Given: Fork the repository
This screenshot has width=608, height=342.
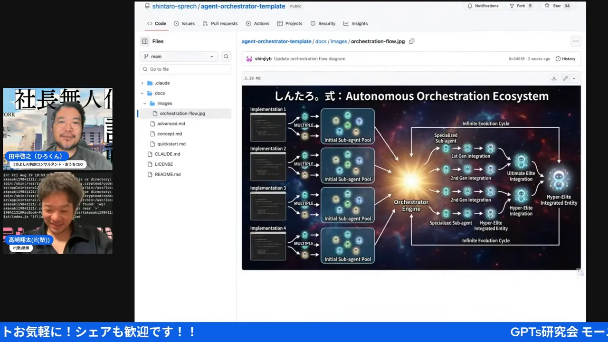Looking at the screenshot, I should point(518,5).
